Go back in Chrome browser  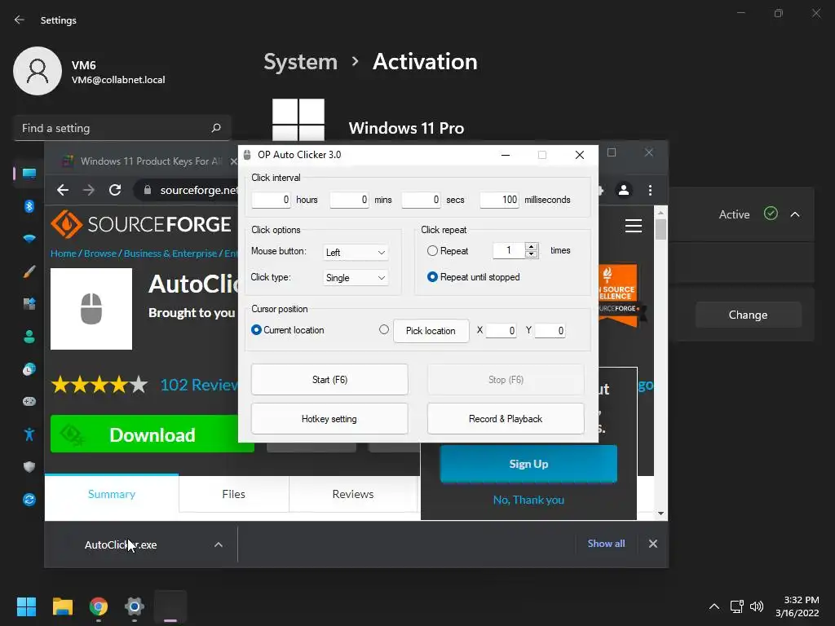[63, 190]
